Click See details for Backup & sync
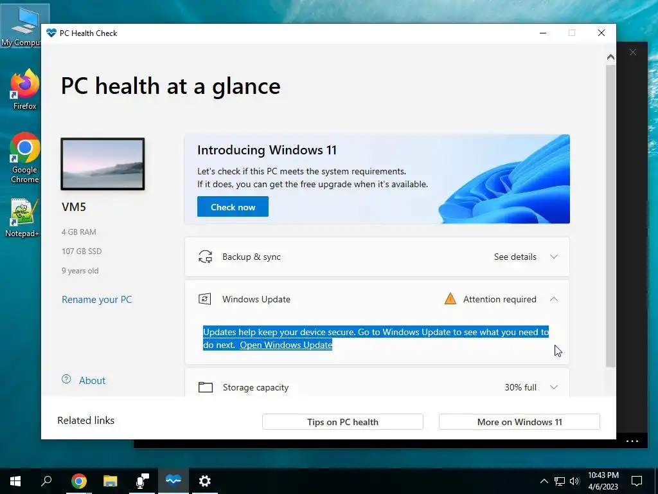The width and height of the screenshot is (658, 494). pyautogui.click(x=515, y=257)
